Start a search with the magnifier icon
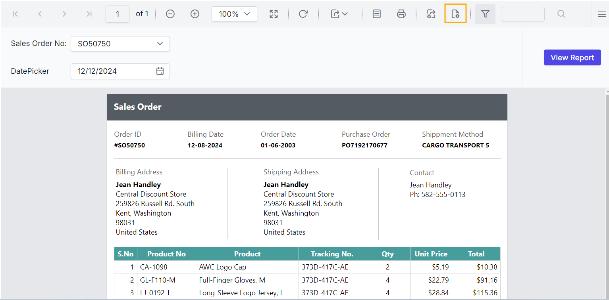The height and width of the screenshot is (300, 609). (x=561, y=13)
